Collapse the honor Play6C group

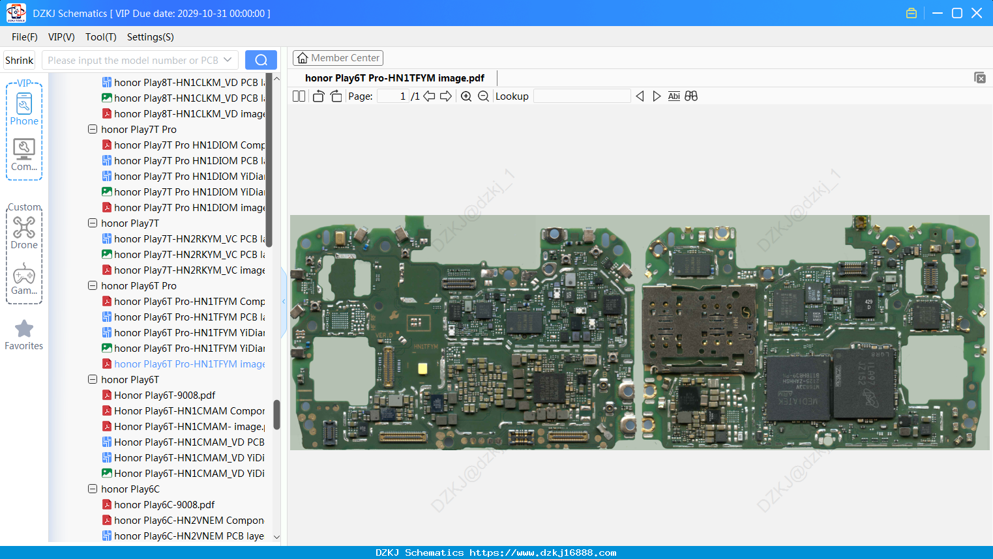click(x=93, y=489)
